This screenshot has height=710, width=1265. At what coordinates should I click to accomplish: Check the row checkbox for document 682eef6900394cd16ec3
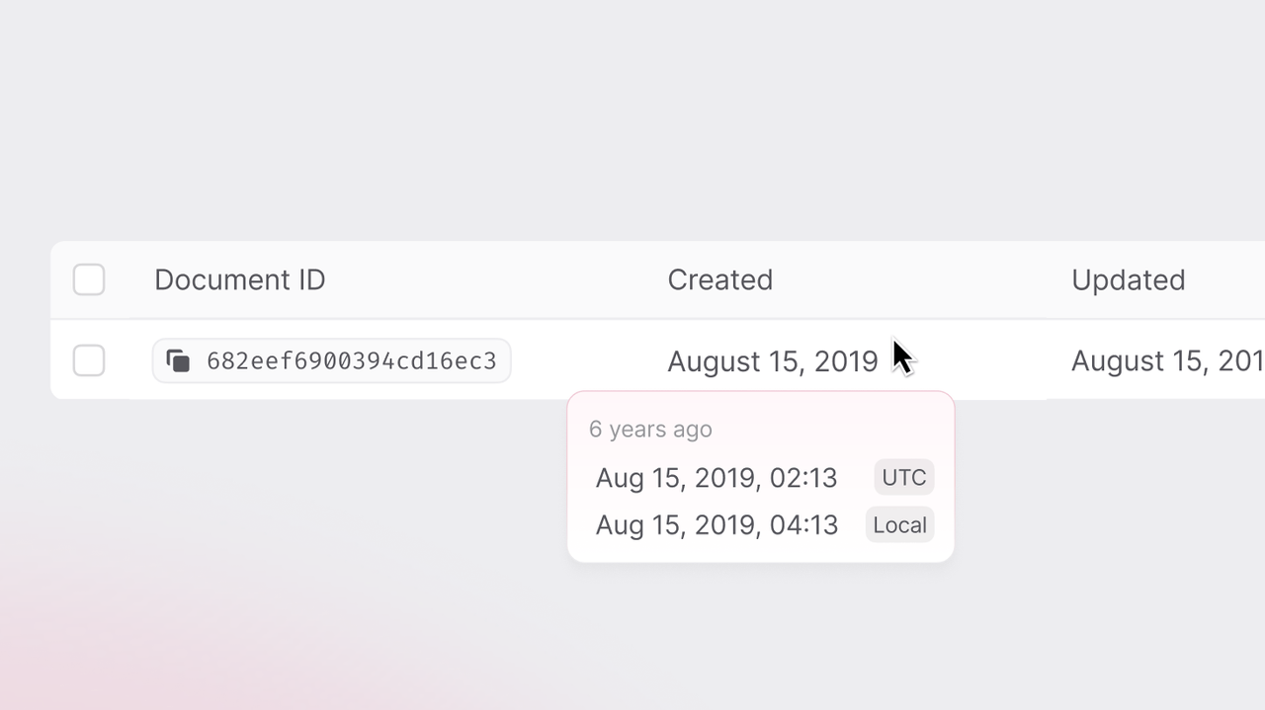[88, 360]
